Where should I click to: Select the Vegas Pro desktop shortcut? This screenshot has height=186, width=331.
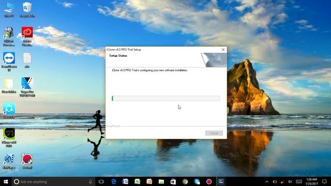click(x=27, y=87)
